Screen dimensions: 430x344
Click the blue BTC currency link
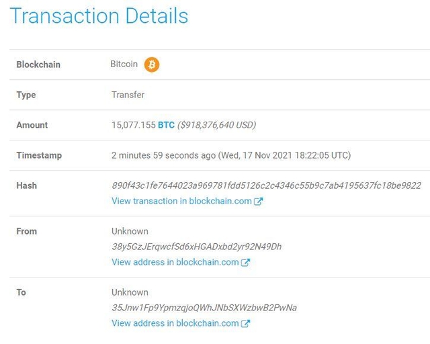[166, 125]
